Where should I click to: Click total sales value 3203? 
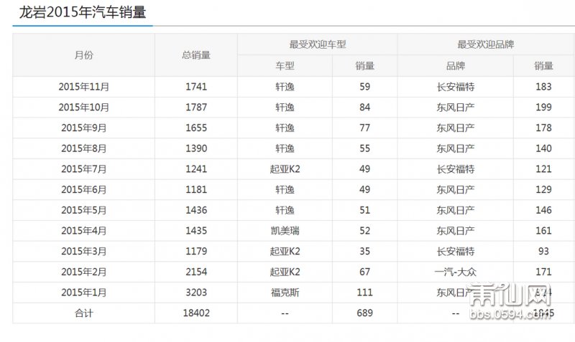[196, 293]
